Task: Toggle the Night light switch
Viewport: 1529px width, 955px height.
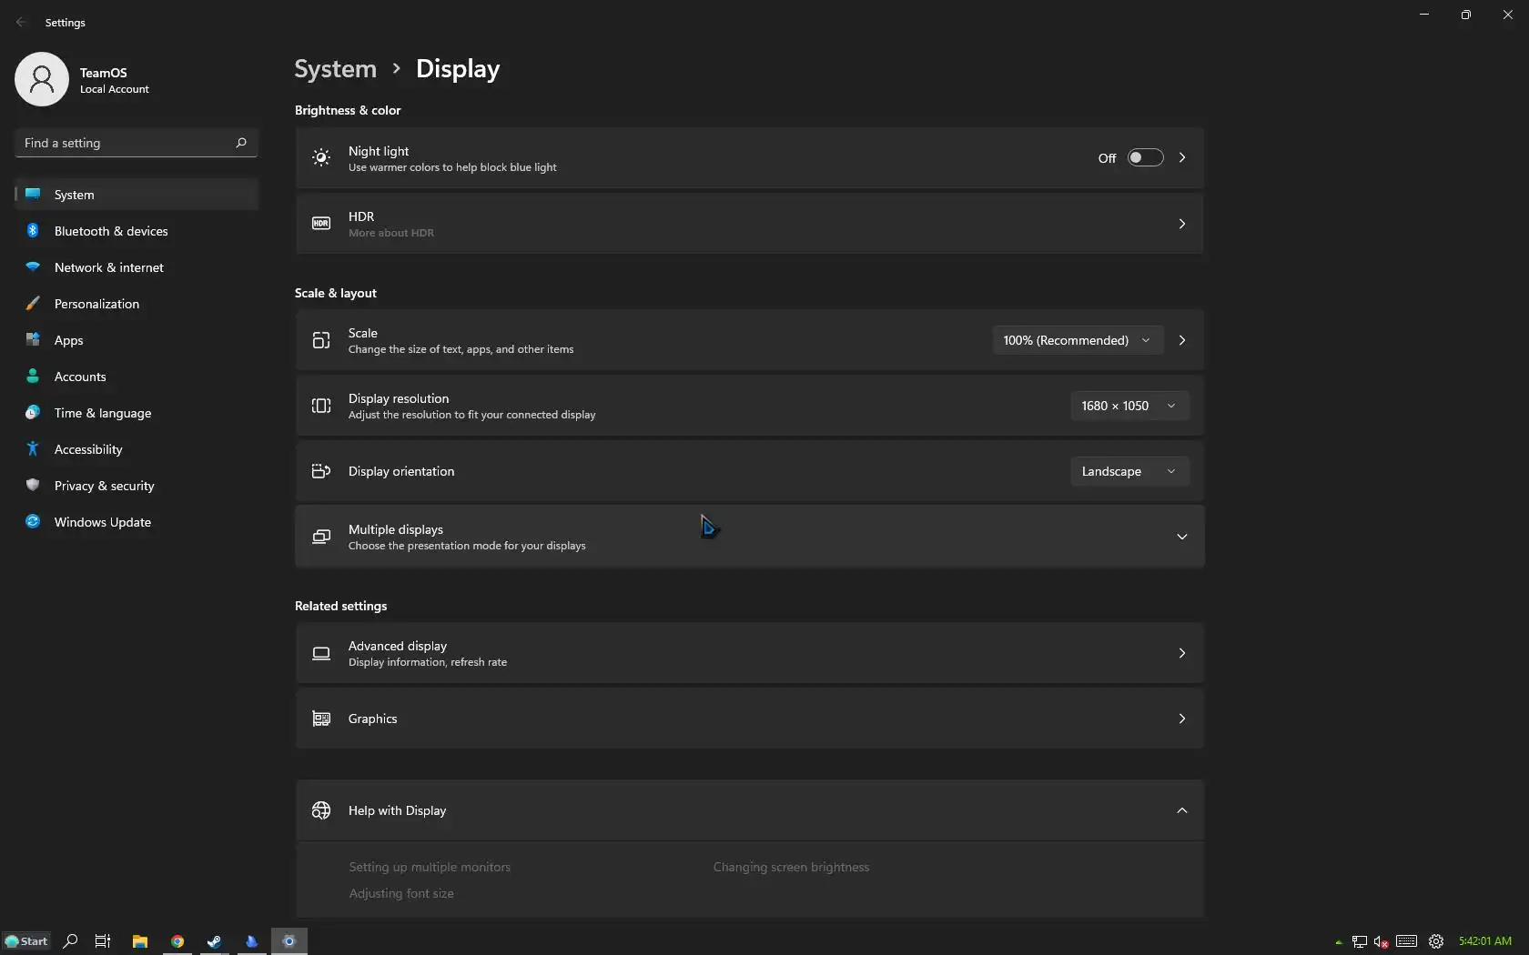Action: [1145, 157]
